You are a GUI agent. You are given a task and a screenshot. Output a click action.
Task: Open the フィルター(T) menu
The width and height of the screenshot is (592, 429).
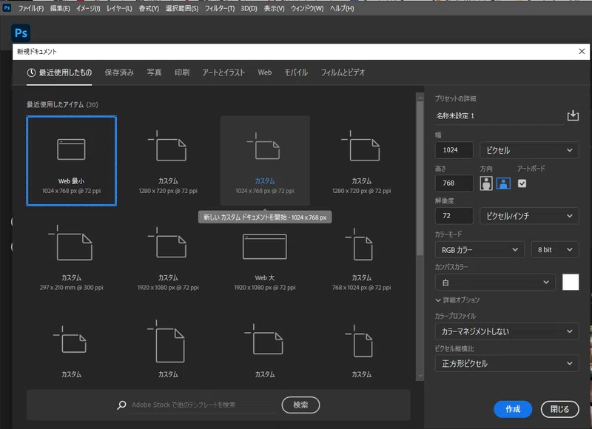(220, 8)
